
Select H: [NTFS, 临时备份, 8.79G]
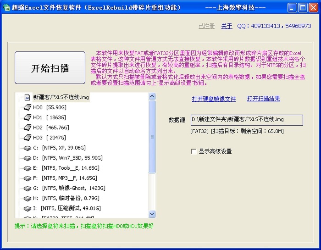click(66, 198)
